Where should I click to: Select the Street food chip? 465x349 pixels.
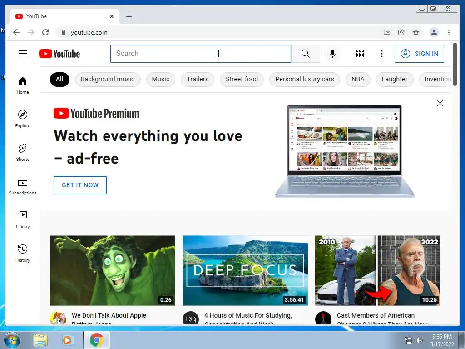[242, 79]
